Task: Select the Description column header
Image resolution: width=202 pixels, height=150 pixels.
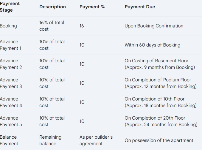Action: pyautogui.click(x=52, y=7)
